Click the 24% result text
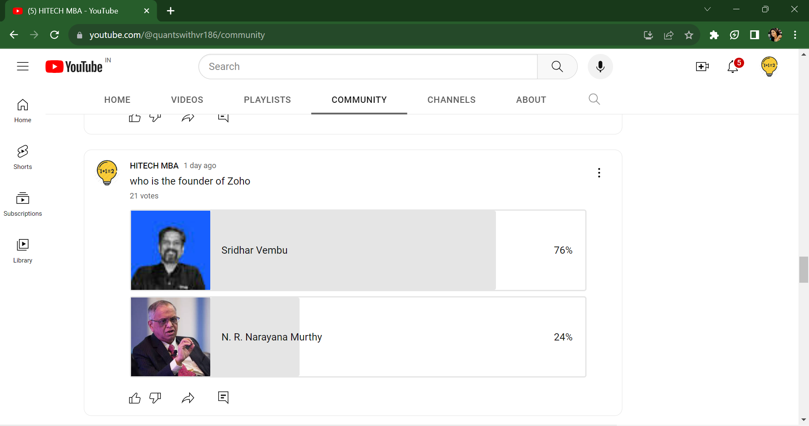The width and height of the screenshot is (809, 426). (x=563, y=337)
